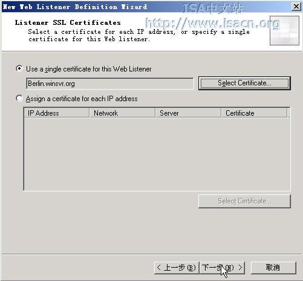This screenshot has height=281, width=303.
Task: Sort by the IP Address column header
Action: [x=56, y=113]
